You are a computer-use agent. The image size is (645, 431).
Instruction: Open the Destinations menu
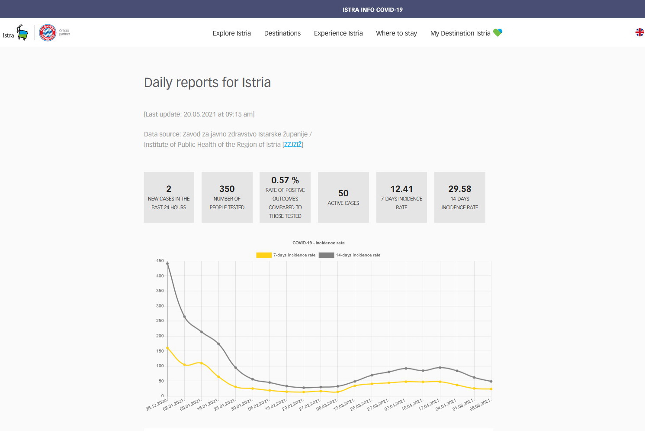coord(282,33)
